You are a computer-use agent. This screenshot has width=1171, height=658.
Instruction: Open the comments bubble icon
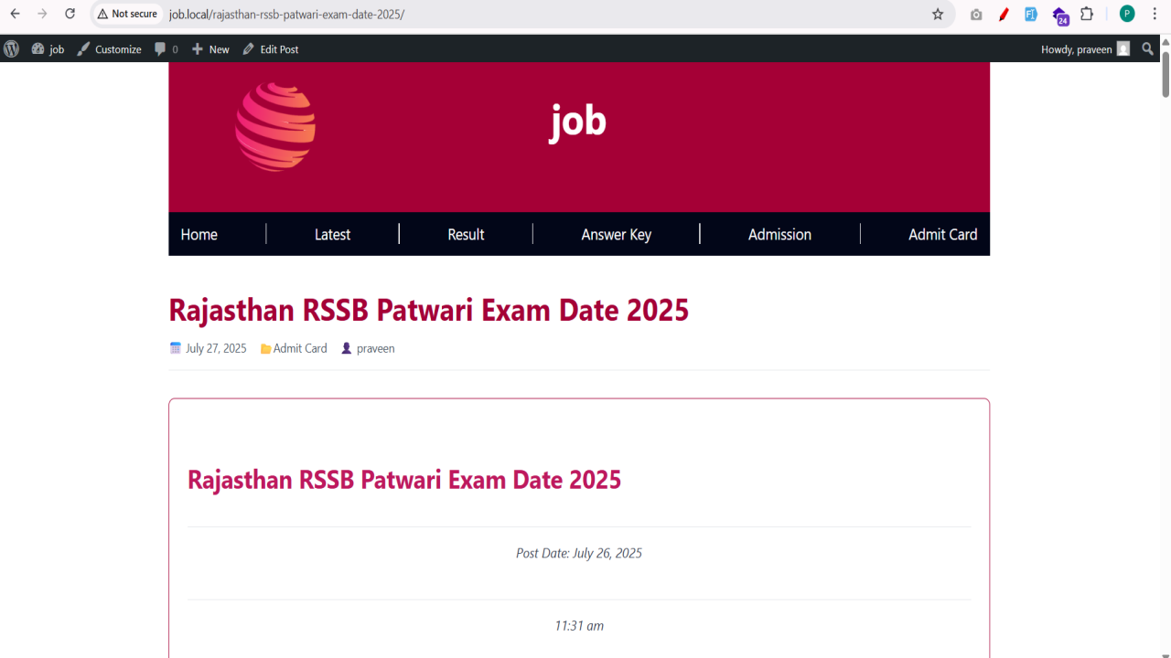161,49
